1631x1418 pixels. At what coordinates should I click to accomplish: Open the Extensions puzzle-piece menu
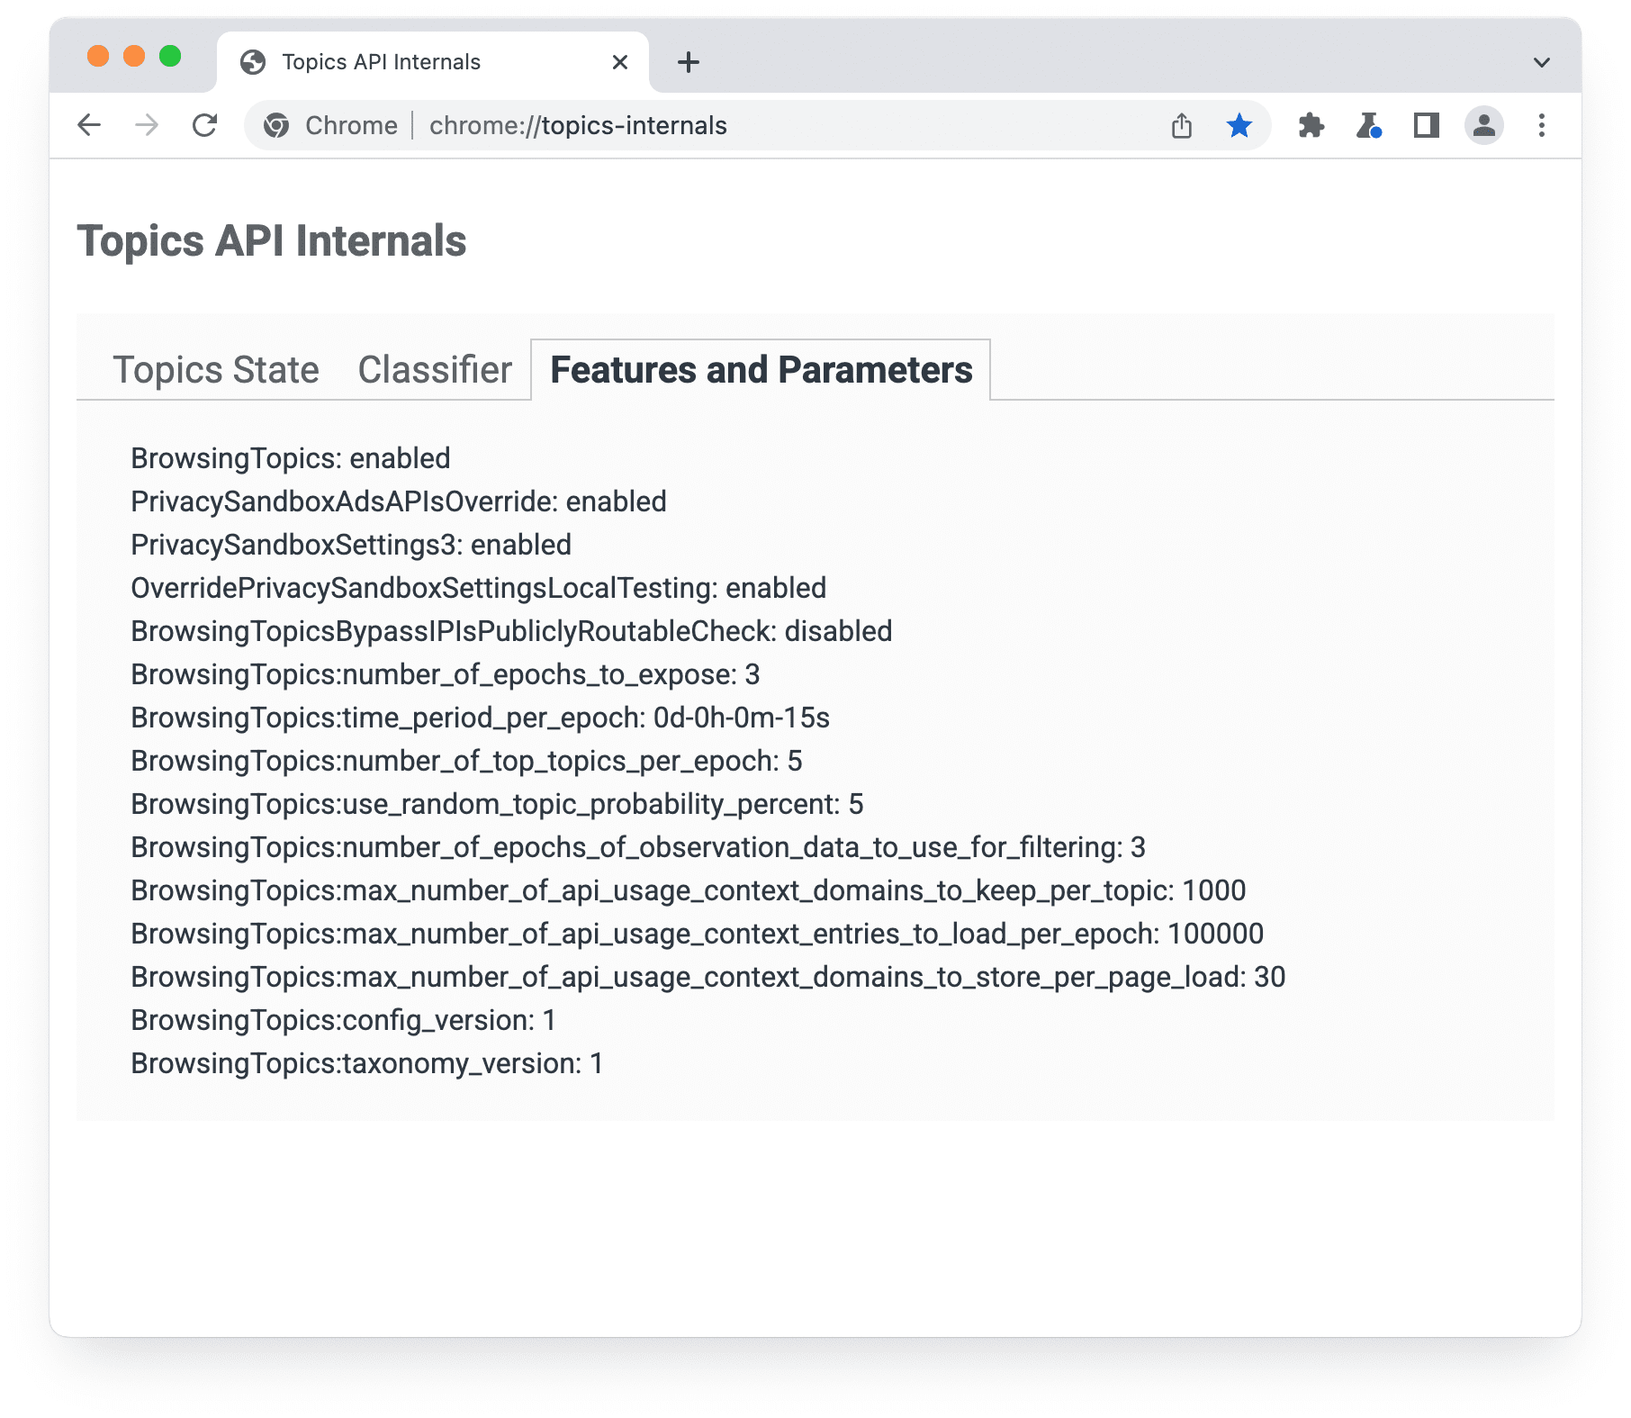[x=1311, y=125]
